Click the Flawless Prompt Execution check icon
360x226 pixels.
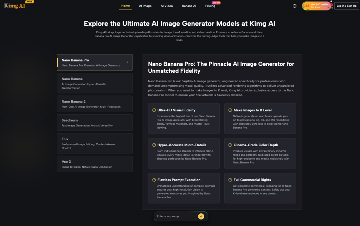[154, 180]
